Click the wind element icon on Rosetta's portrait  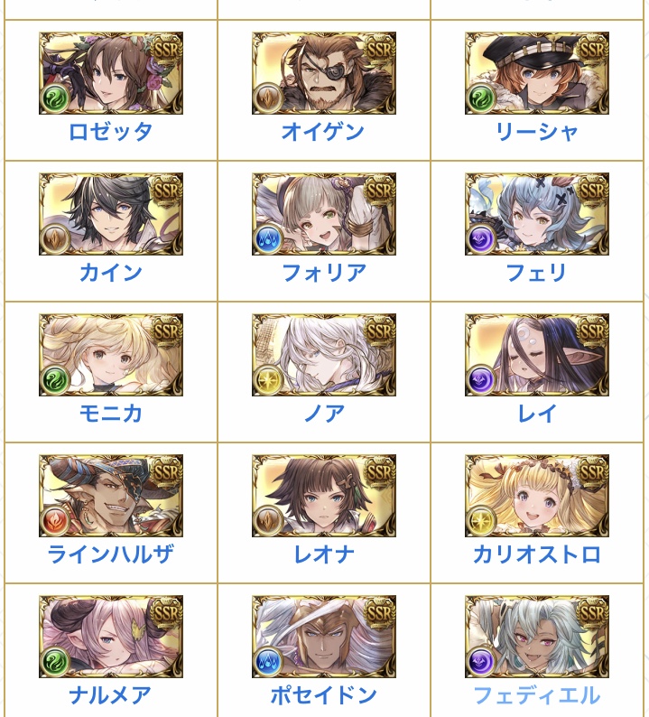click(56, 98)
